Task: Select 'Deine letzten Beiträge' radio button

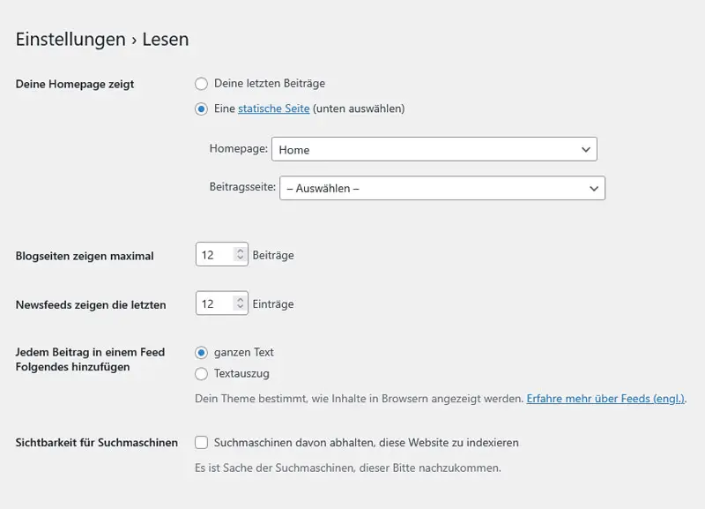Action: (201, 84)
